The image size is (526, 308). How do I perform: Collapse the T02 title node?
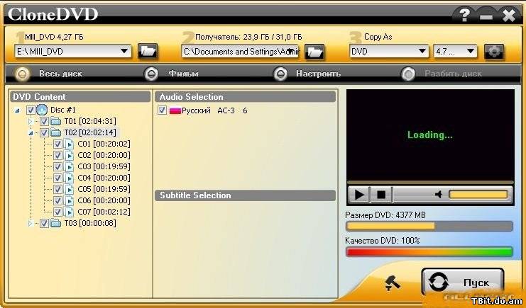pyautogui.click(x=31, y=133)
